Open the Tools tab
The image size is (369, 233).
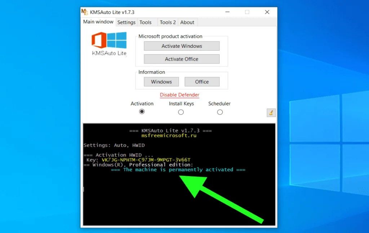tap(146, 22)
